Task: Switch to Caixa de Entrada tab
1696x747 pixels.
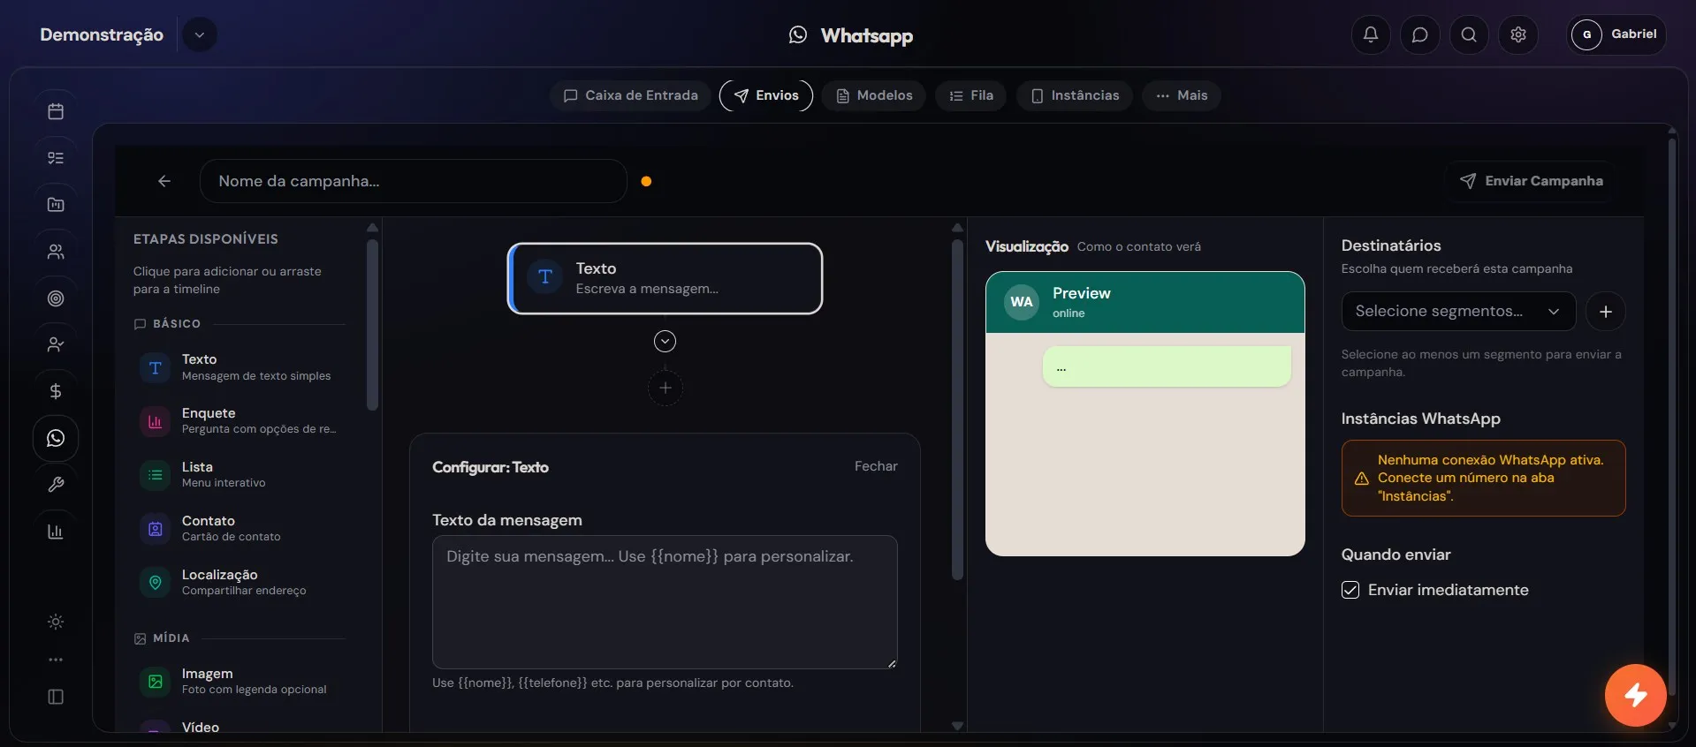Action: (631, 95)
